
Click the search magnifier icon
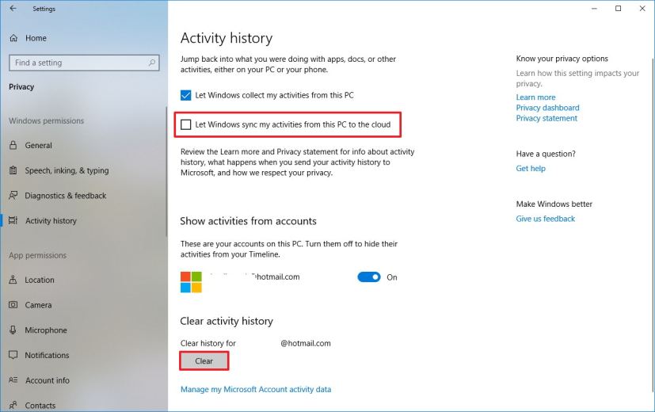(x=152, y=63)
